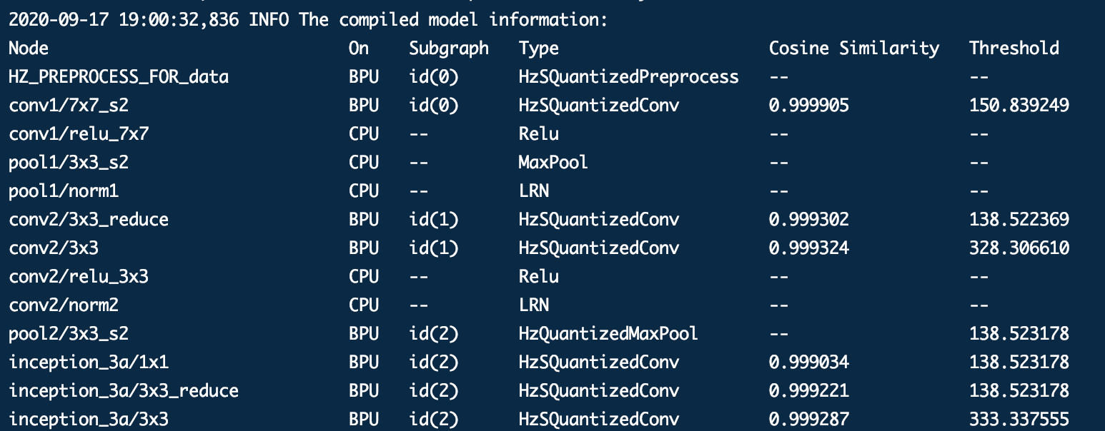
Task: Click the MaxPool type text
Action: coord(553,162)
